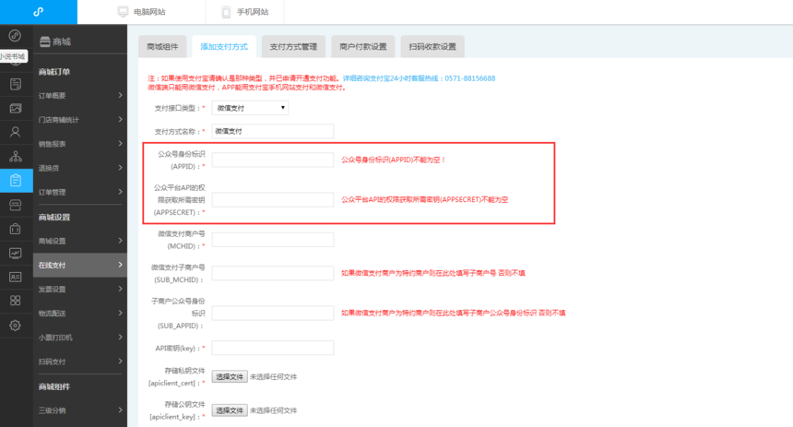This screenshot has height=427, width=793.
Task: Click the user profile icon in sidebar
Action: tap(15, 132)
